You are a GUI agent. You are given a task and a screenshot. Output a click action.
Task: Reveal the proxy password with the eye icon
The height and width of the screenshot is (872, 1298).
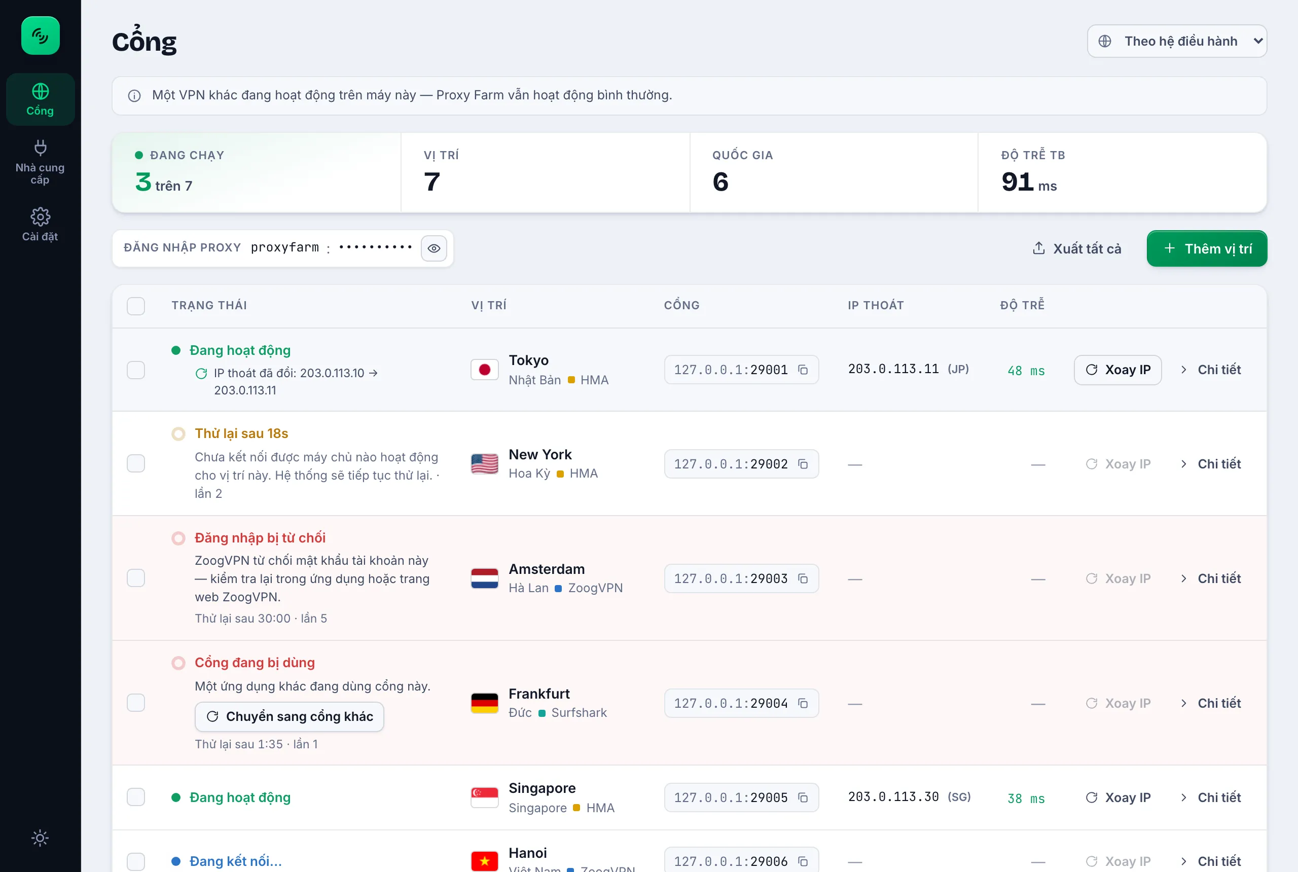click(434, 248)
